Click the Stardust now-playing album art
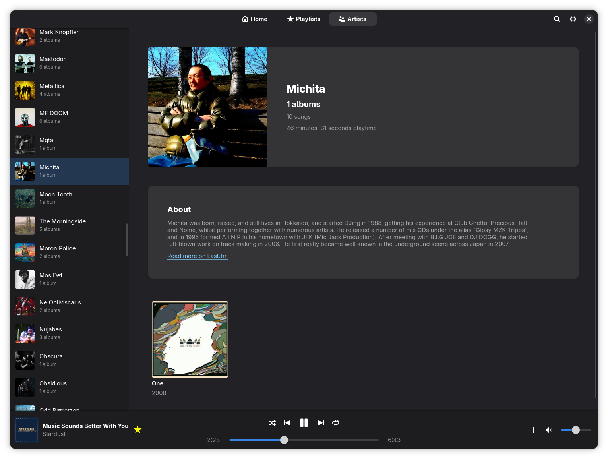 pyautogui.click(x=27, y=430)
